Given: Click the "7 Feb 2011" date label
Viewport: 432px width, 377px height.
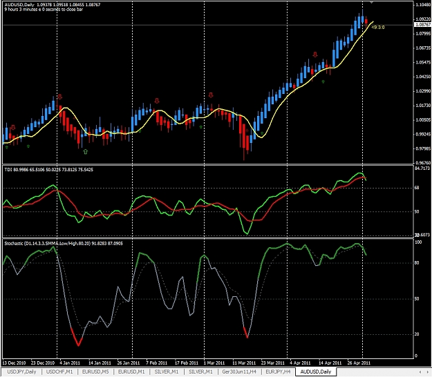Looking at the screenshot, I should coord(156,363).
